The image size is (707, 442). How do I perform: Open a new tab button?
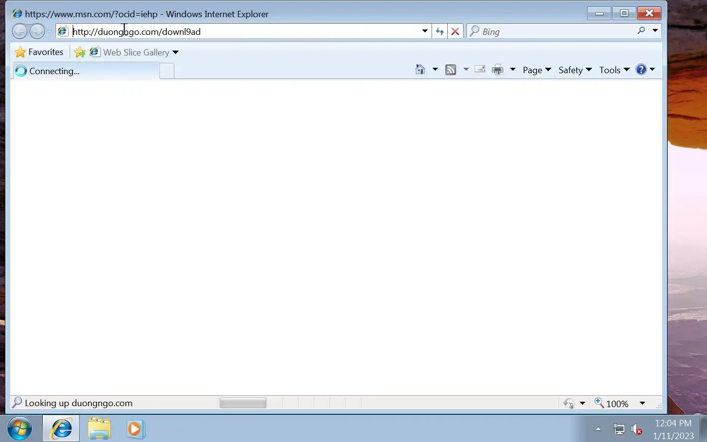coord(167,71)
